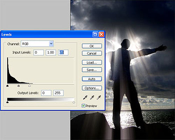The width and height of the screenshot is (175, 140).
Task: Click the input shadow level field
Action: 39,53
